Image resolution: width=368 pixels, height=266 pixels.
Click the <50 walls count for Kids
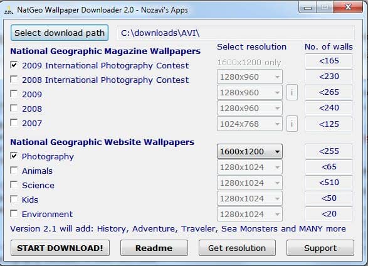[329, 198]
